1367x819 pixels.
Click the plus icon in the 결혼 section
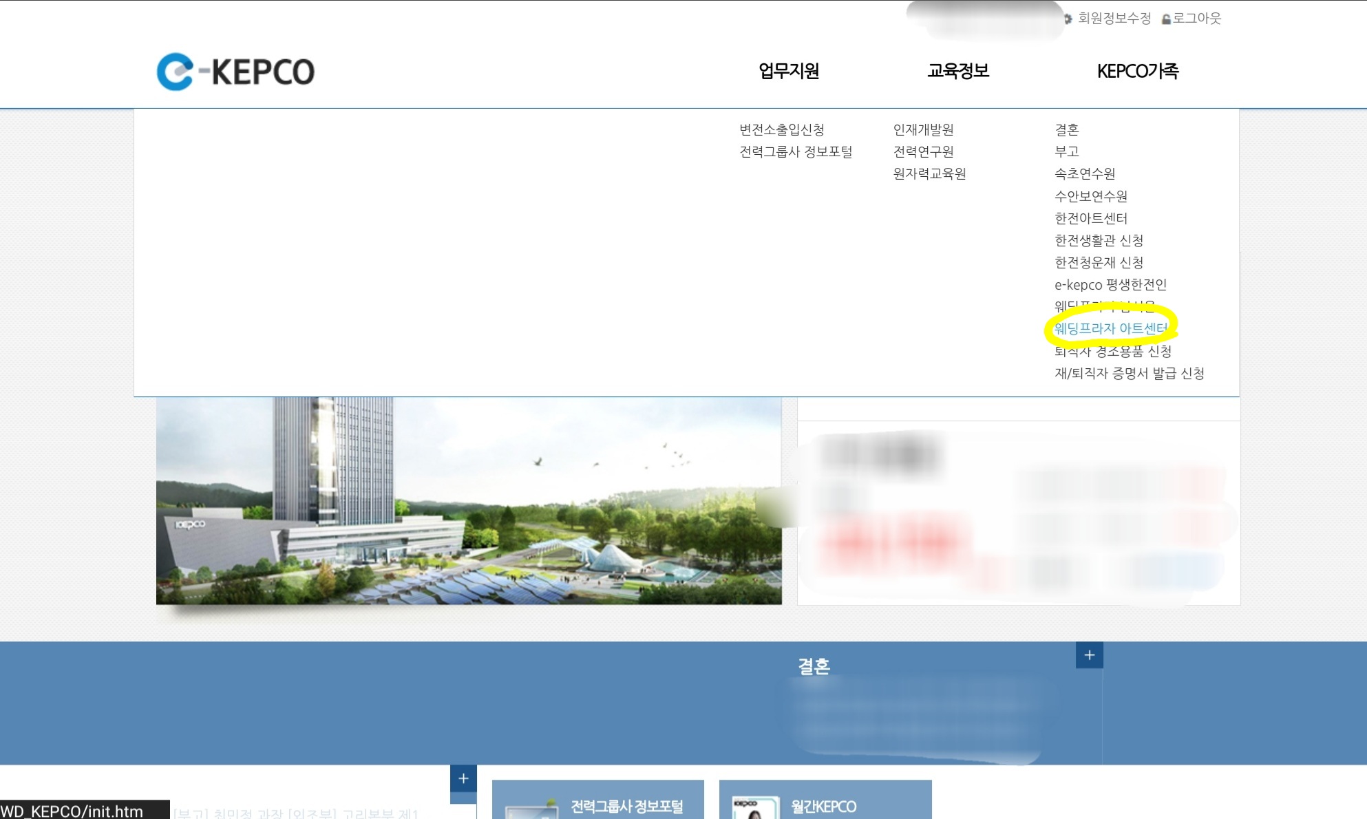click(1090, 655)
